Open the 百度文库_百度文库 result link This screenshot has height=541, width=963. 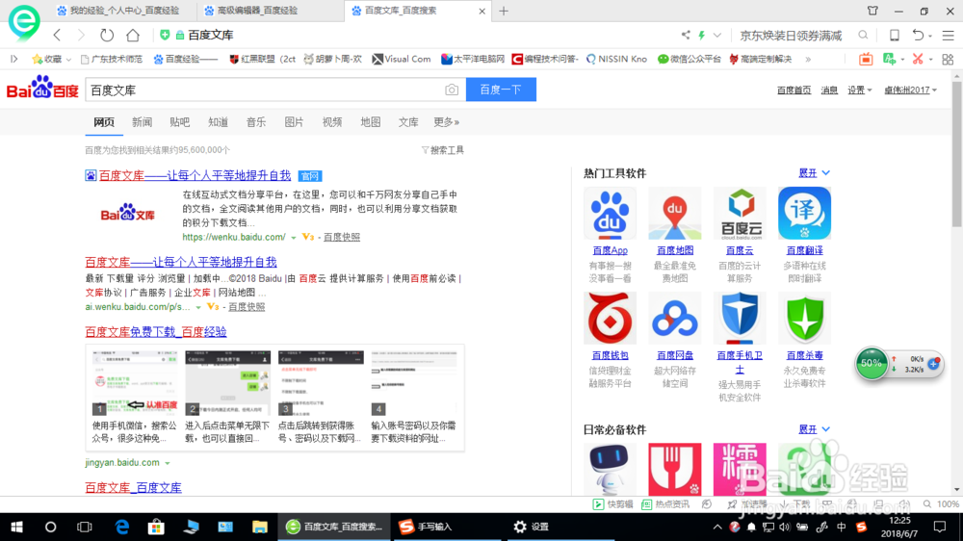133,488
